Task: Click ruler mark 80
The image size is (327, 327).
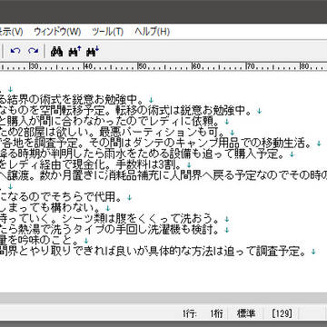Action: [305, 66]
